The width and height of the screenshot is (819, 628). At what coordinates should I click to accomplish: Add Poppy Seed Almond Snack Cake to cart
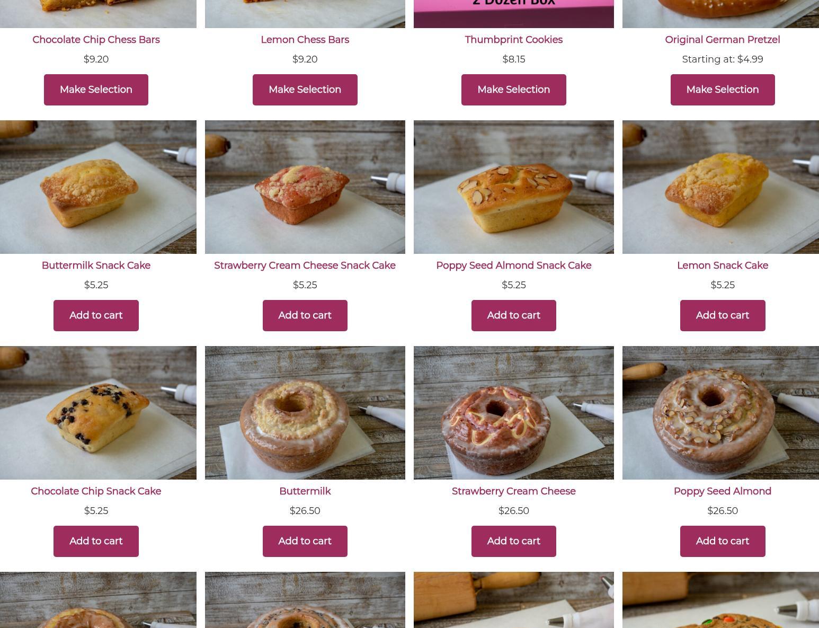[x=513, y=315]
